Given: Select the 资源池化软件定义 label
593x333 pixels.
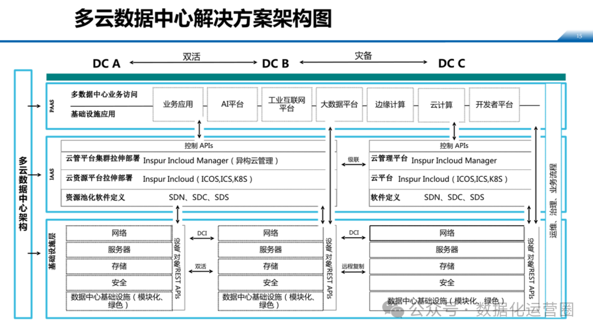Looking at the screenshot, I should 96,197.
